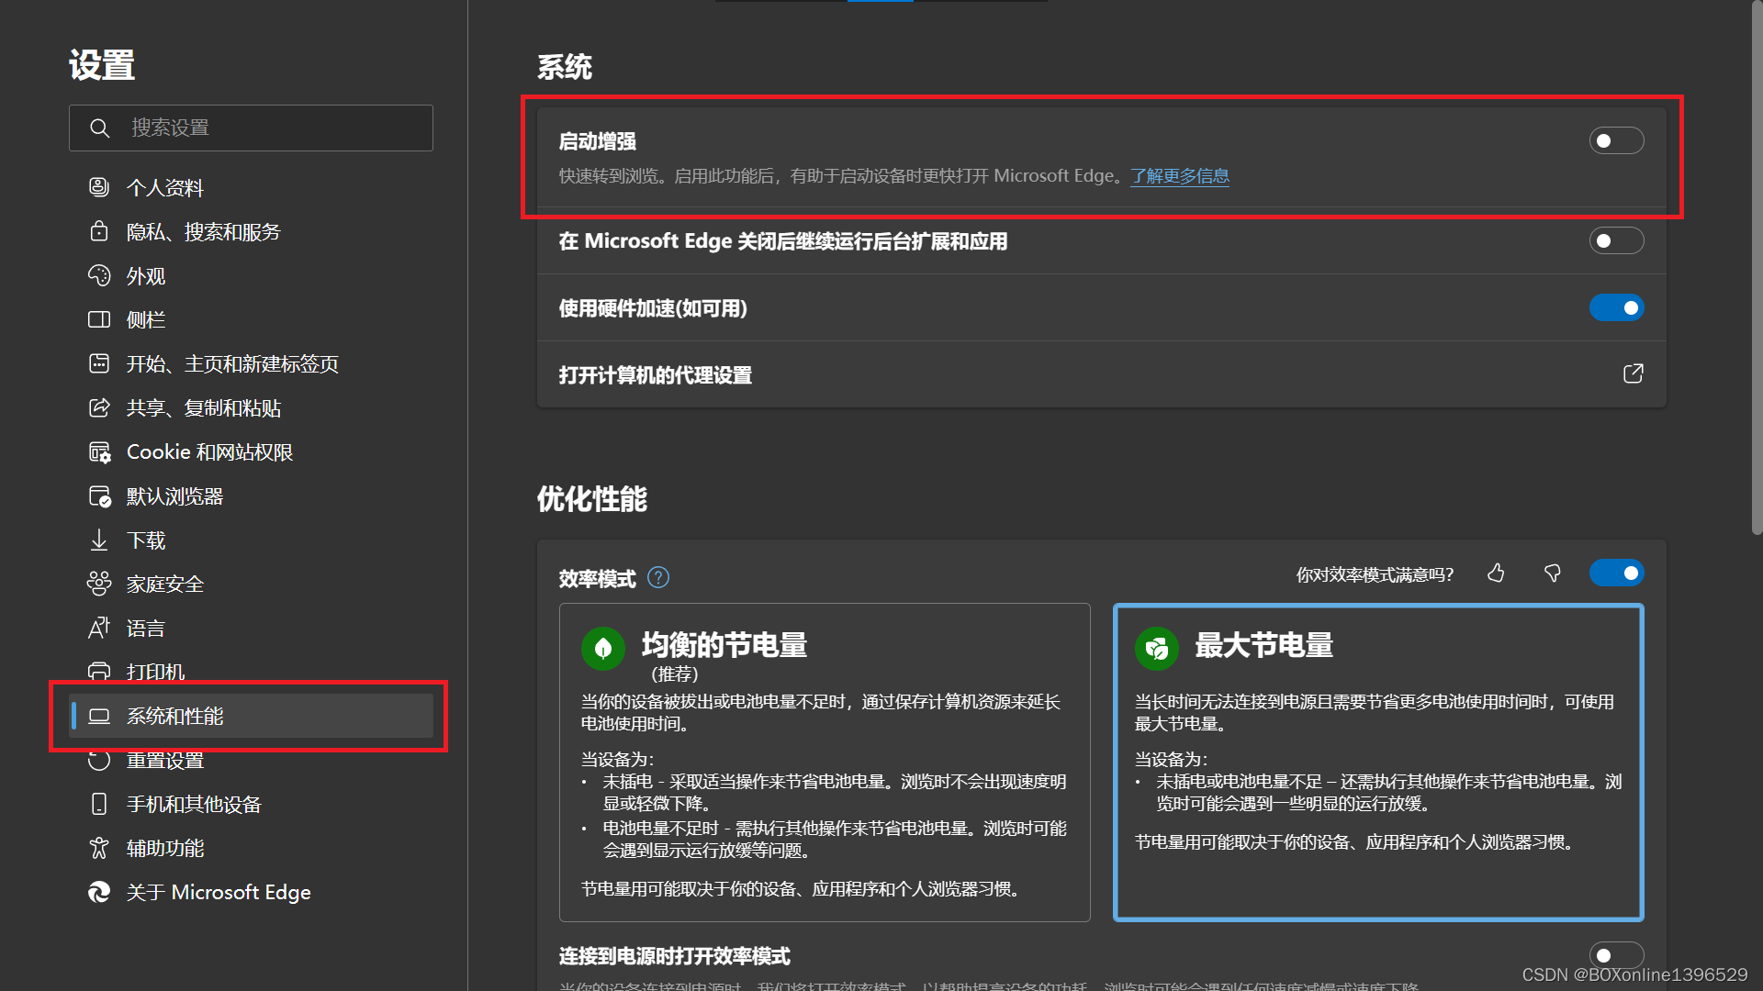This screenshot has height=991, width=1763.
Task: Open 侧栏 settings page
Action: tap(251, 319)
